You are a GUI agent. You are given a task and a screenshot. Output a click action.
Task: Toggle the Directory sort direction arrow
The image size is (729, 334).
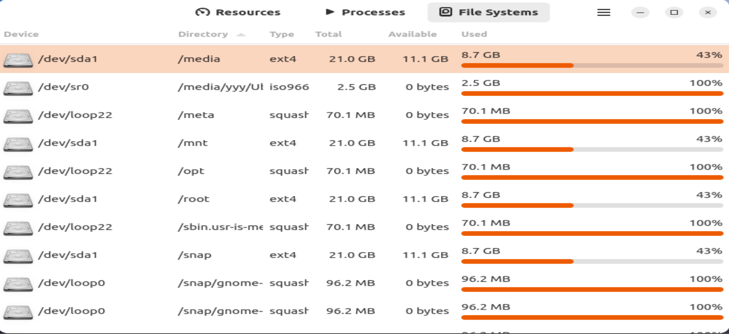(x=241, y=34)
